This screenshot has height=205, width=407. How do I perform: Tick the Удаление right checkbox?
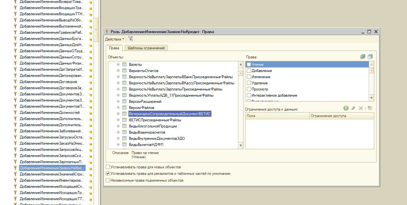pos(249,83)
